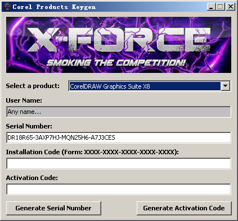Focus the empty Installation Code input field
The image size is (238, 221).
[119, 163]
